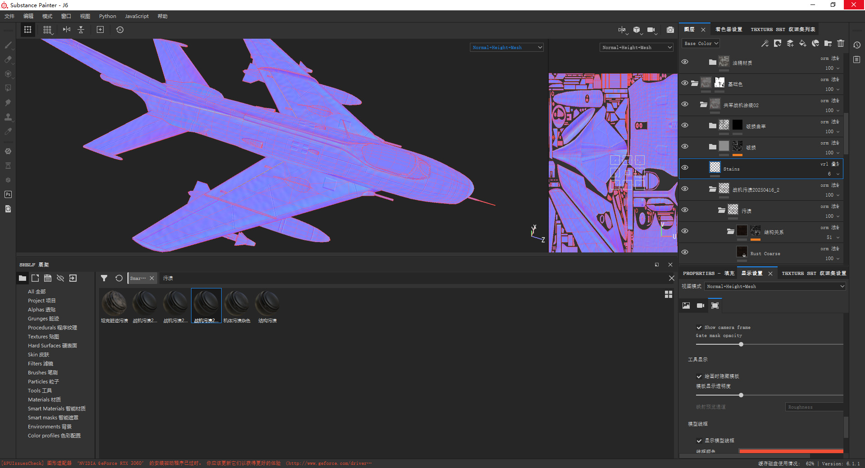Open the Roughness channel dropdown

coord(815,407)
